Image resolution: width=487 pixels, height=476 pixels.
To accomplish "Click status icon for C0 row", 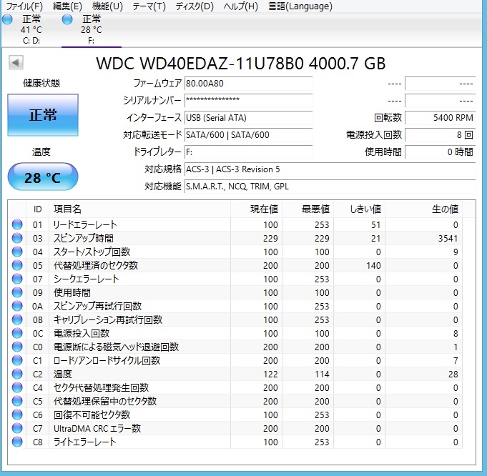I will pyautogui.click(x=17, y=347).
